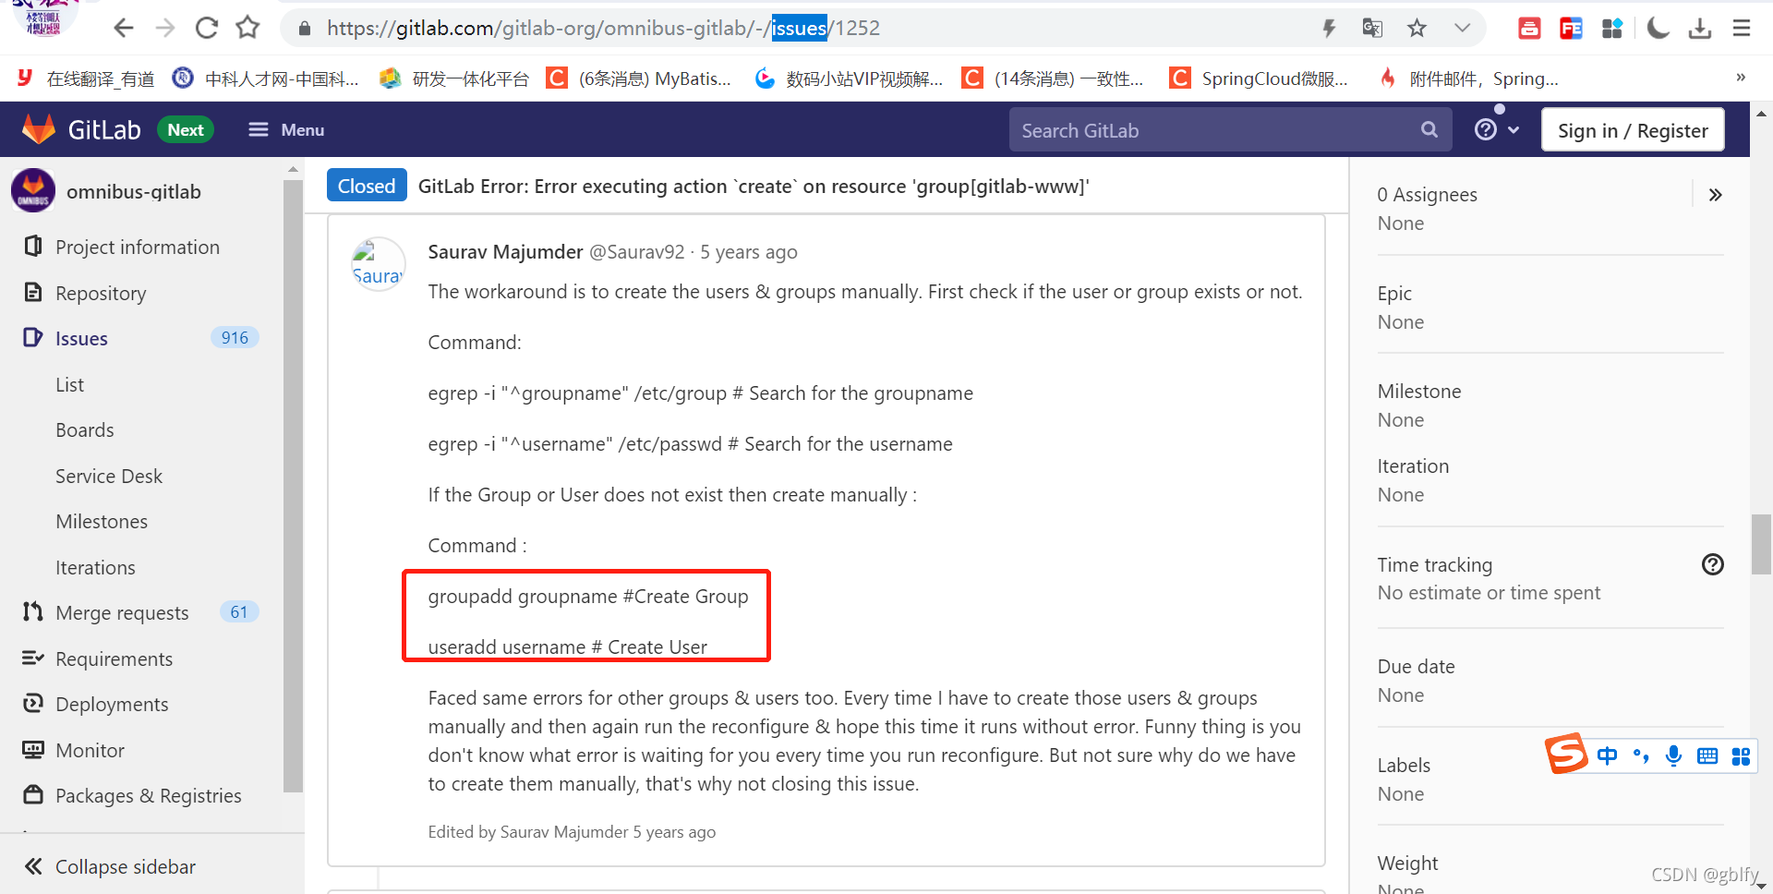Open the 研发一体化平台 bookmark
The image size is (1773, 894).
[454, 79]
